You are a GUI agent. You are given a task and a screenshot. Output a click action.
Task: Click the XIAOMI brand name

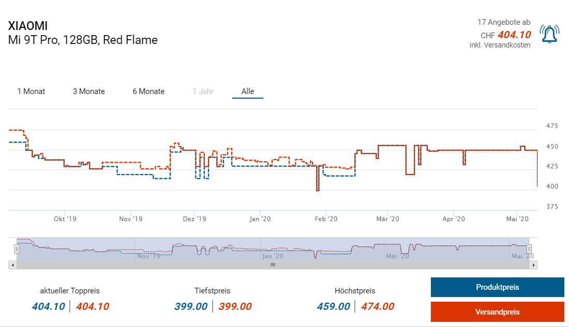[28, 26]
